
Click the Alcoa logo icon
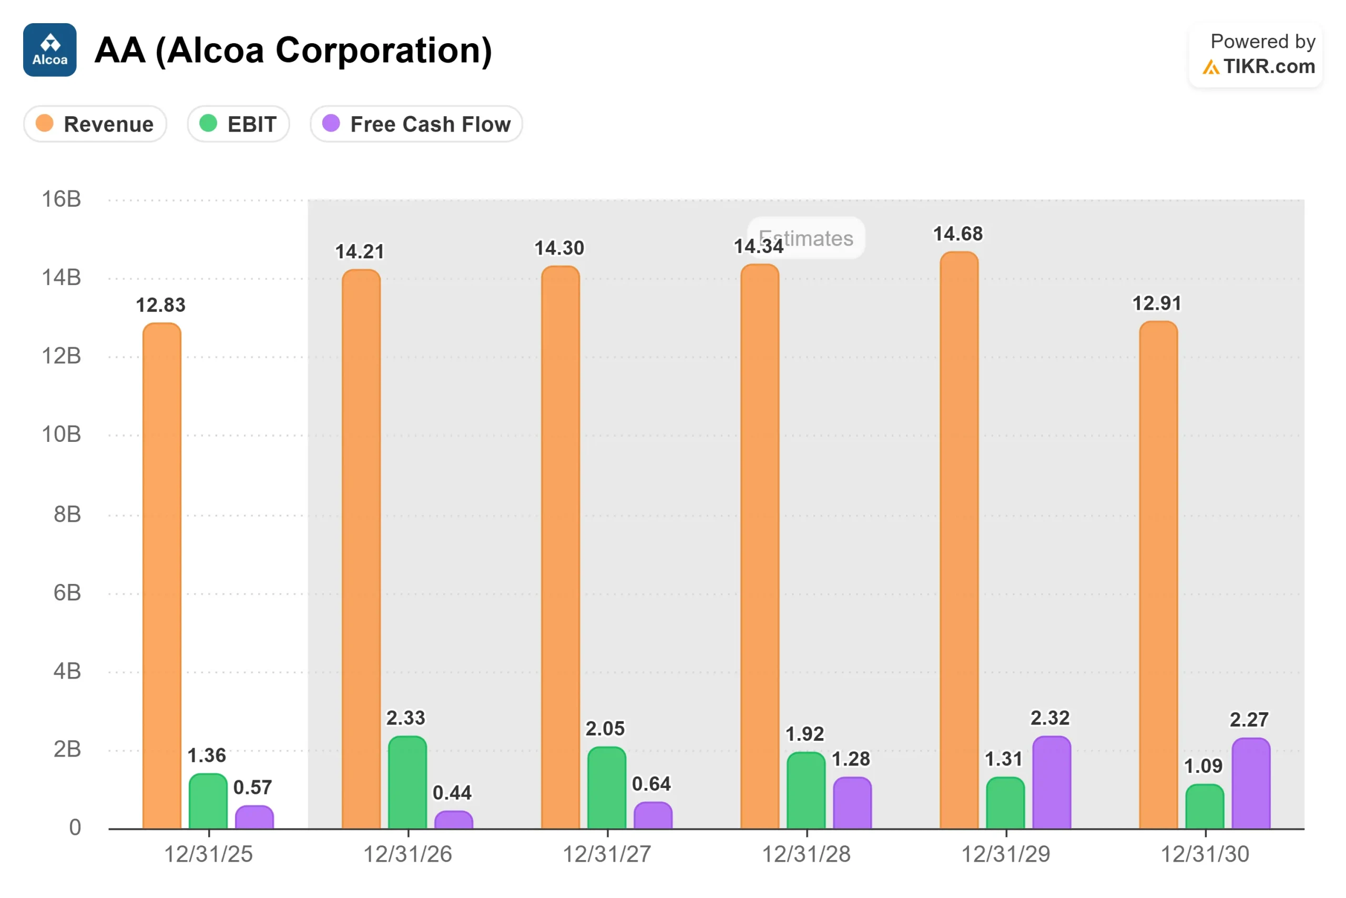coord(50,50)
